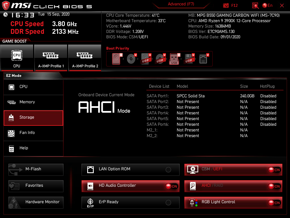Click the AHCI Mode text
Image resolution: width=290 pixels, height=218 pixels.
(x=104, y=107)
